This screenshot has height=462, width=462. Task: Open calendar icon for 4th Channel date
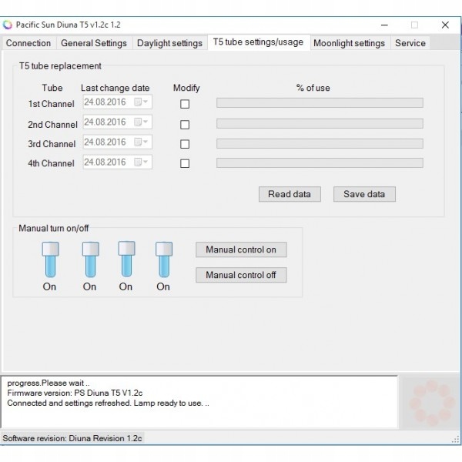coord(138,162)
